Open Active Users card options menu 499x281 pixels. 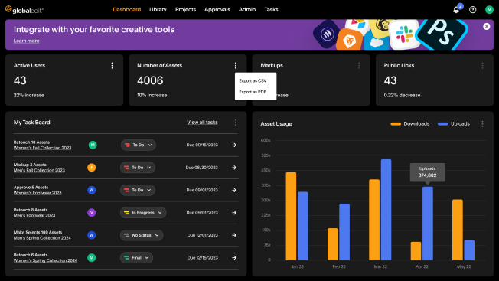pyautogui.click(x=112, y=66)
